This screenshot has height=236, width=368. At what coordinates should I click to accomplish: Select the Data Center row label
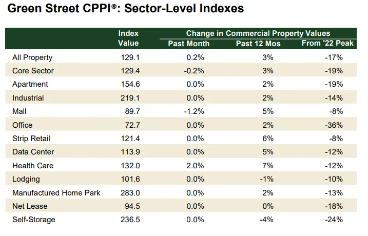point(33,152)
